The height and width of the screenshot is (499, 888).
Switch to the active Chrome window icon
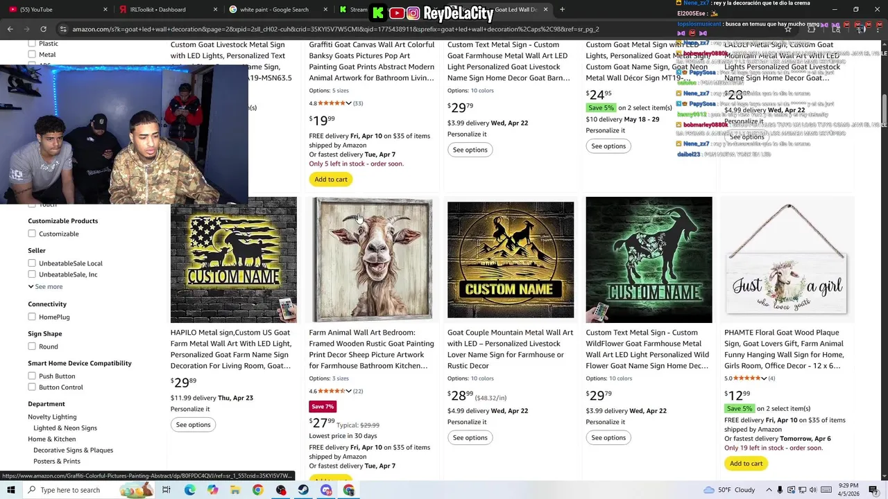click(349, 490)
